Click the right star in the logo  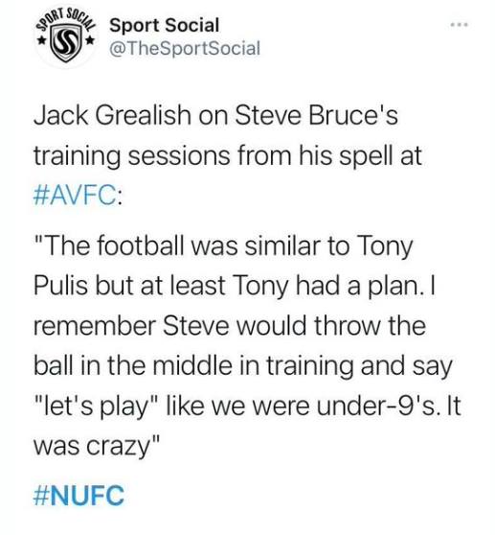point(90,40)
